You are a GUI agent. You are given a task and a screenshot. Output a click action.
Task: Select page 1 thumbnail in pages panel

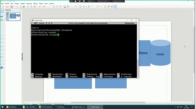pos(13,16)
